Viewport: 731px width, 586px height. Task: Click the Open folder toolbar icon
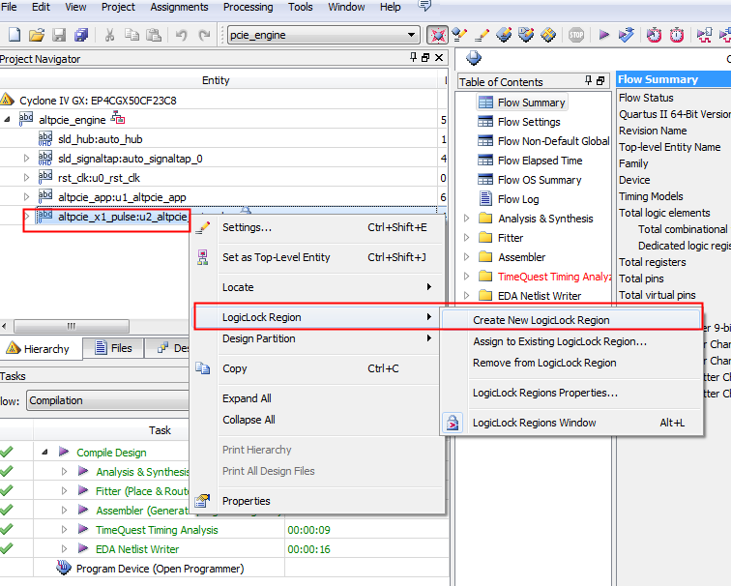[37, 35]
